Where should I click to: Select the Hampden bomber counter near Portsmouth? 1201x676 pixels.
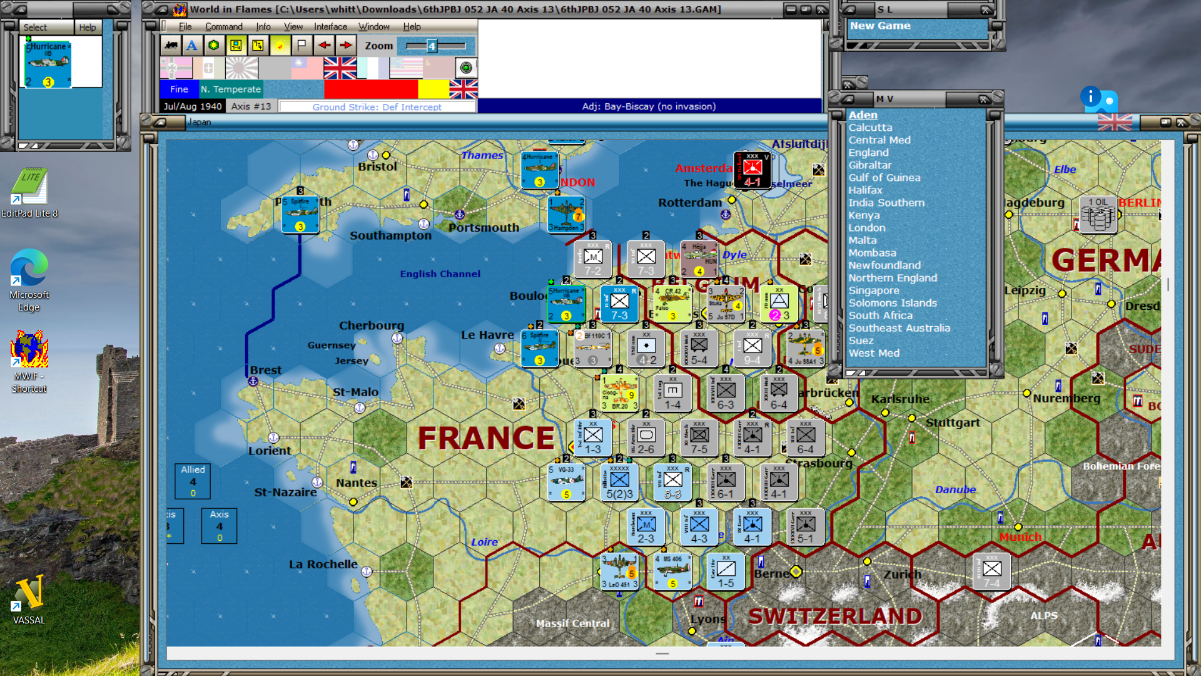(566, 214)
